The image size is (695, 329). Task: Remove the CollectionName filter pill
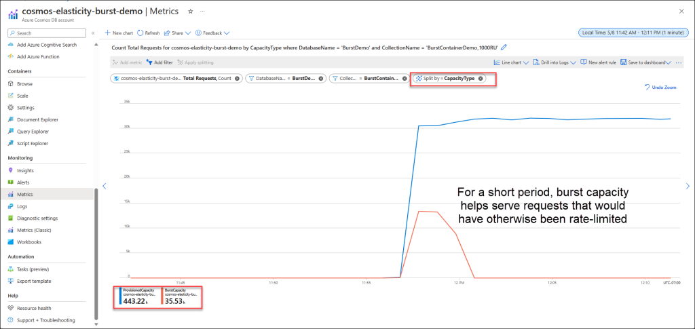[405, 79]
